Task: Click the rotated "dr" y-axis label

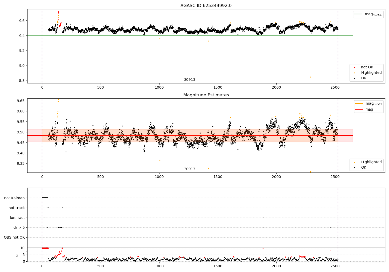Action: coord(17,255)
